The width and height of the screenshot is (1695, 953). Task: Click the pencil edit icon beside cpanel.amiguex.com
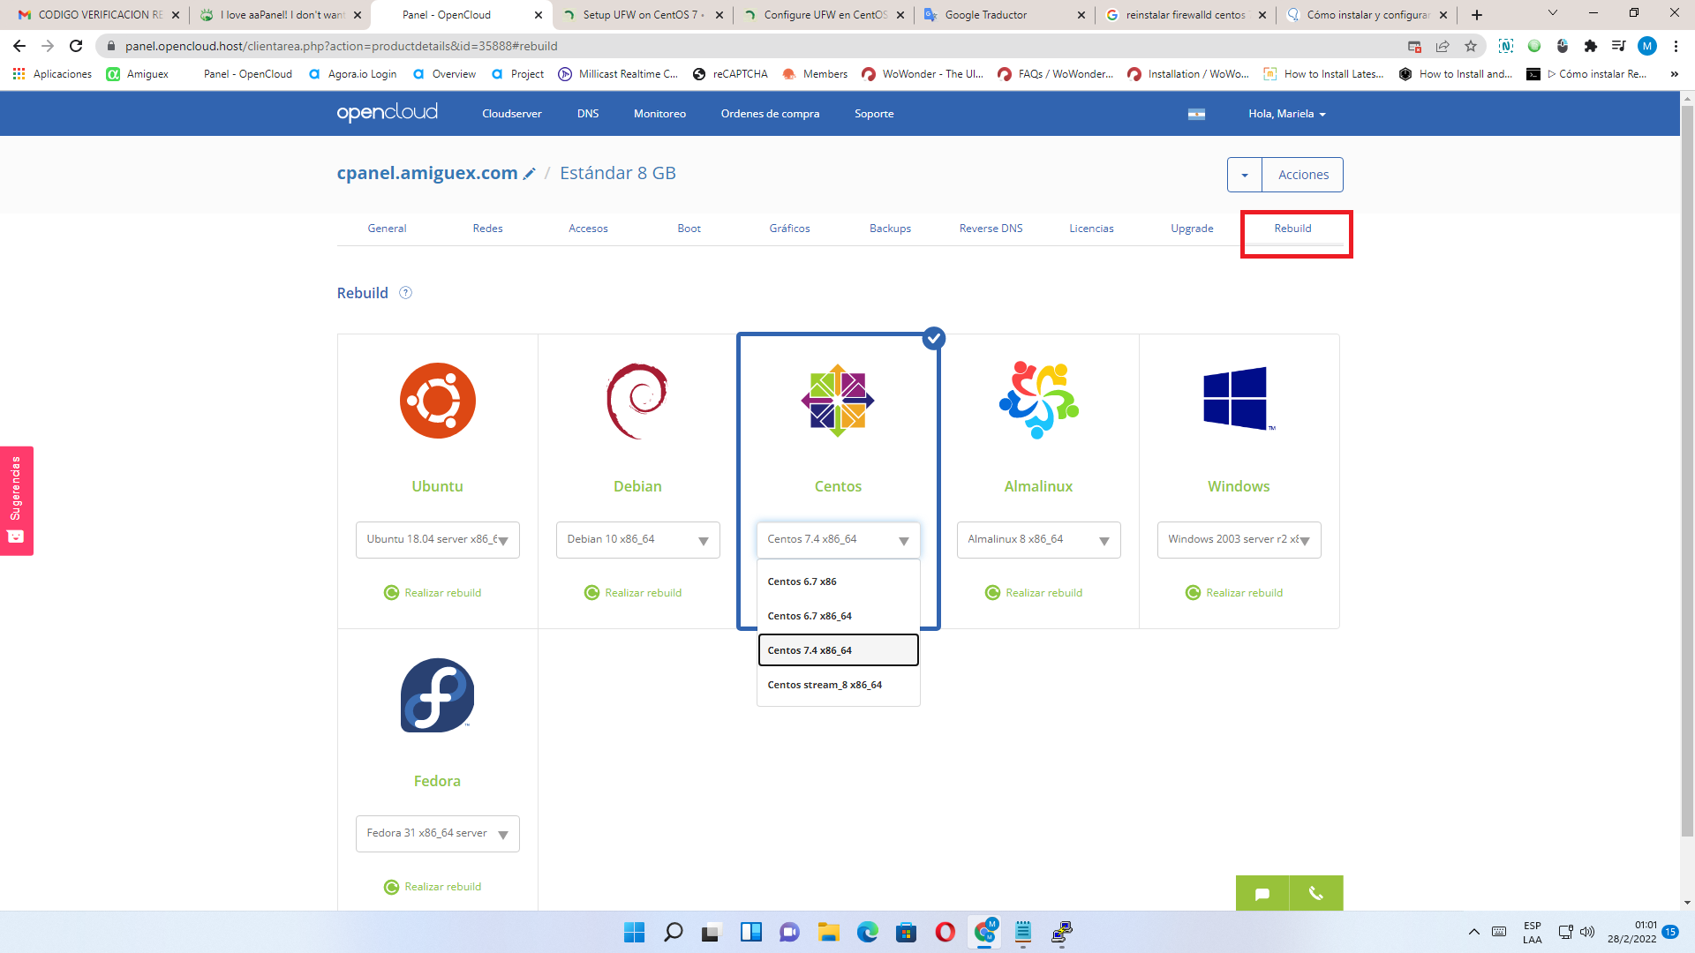[529, 174]
